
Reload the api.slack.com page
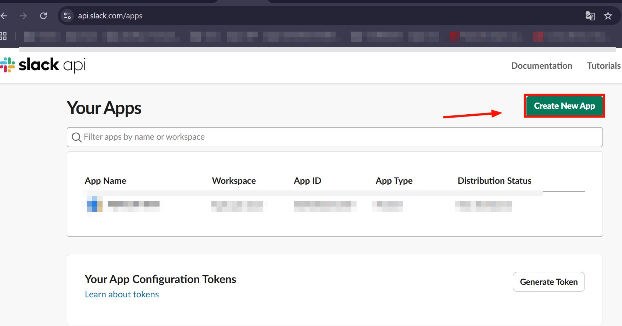(x=43, y=16)
